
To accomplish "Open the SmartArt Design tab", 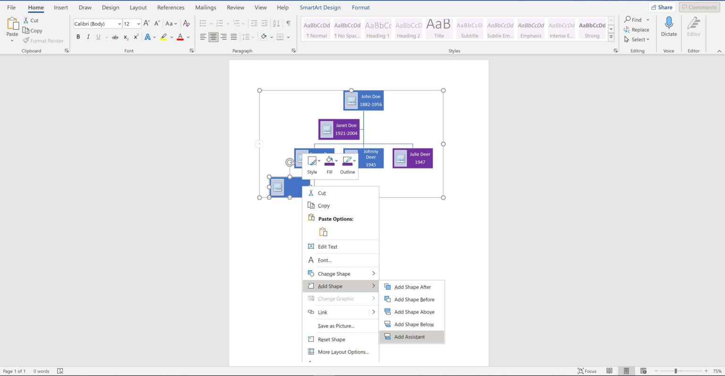I will point(320,8).
